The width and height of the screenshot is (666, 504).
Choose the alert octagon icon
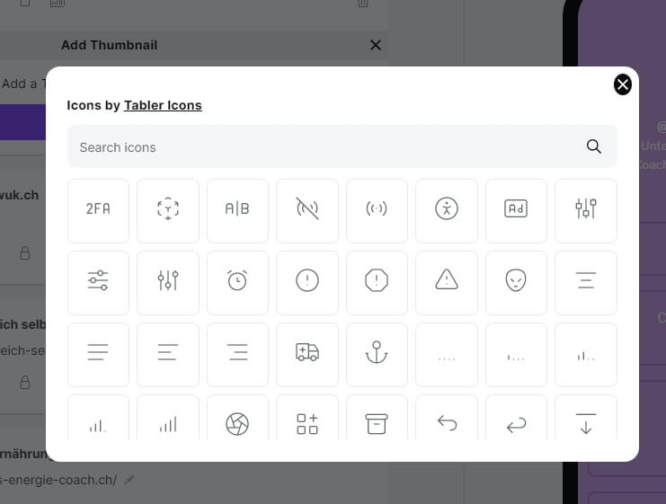click(x=377, y=283)
